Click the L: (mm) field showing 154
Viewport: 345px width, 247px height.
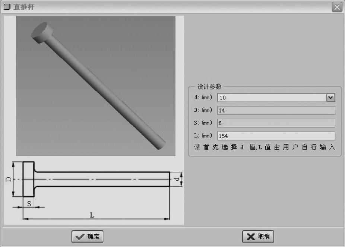(276, 136)
